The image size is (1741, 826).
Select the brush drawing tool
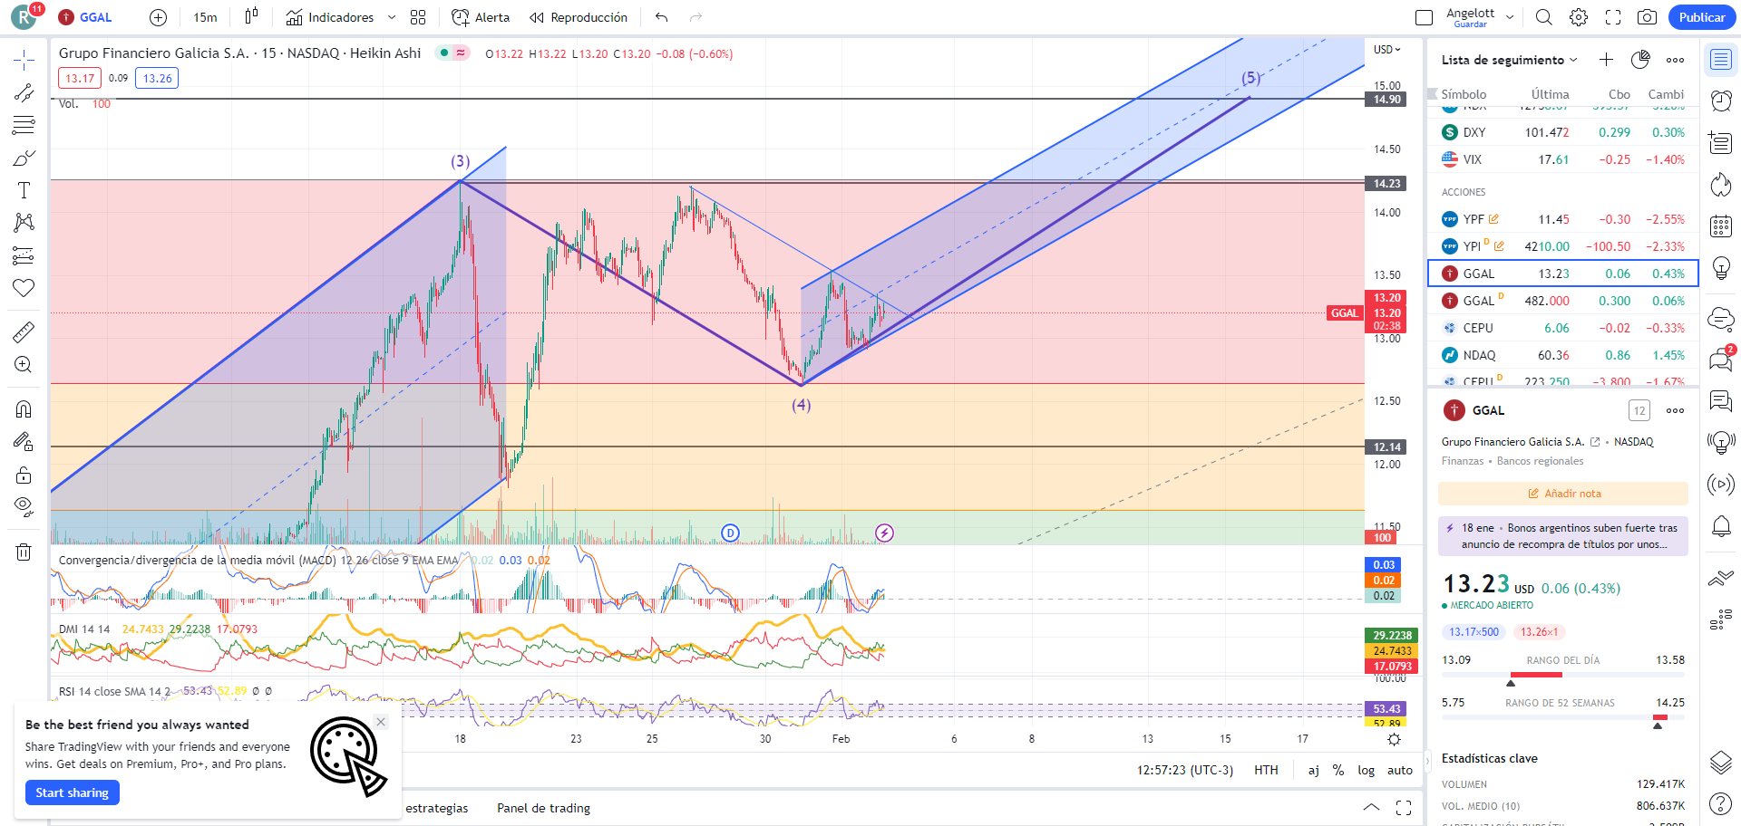tap(24, 158)
